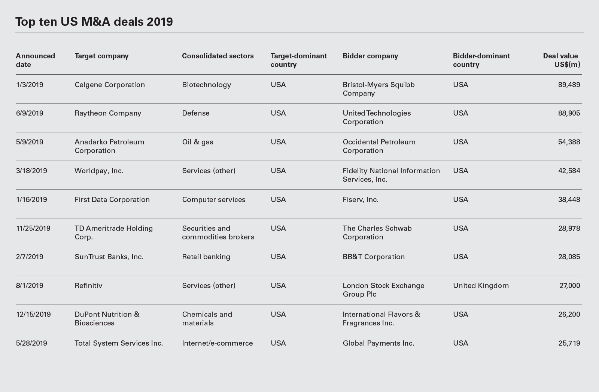Image resolution: width=599 pixels, height=392 pixels.
Task: Select the deal value 88,905
Action: 569,113
